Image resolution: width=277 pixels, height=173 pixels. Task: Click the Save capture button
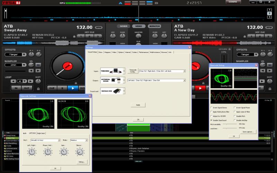tap(248, 132)
